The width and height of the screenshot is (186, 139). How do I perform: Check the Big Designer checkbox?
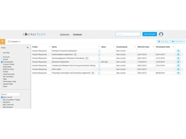[2, 107]
